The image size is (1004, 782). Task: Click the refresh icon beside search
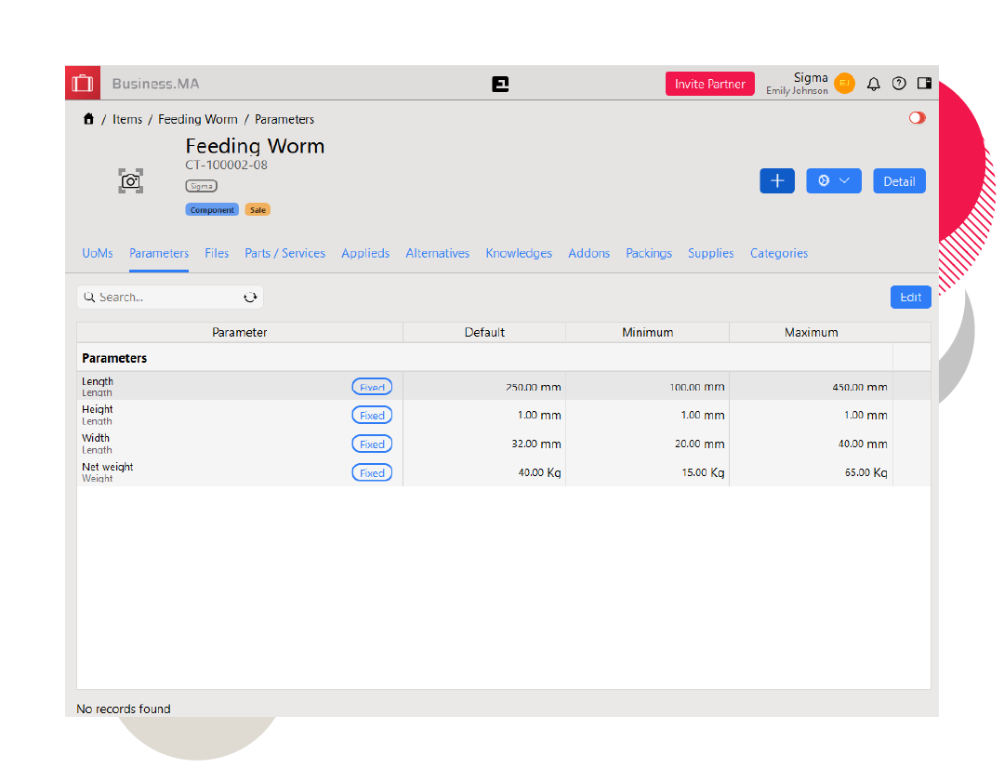point(250,298)
